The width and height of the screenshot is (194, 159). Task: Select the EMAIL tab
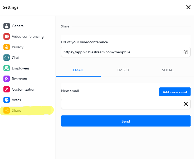78,70
